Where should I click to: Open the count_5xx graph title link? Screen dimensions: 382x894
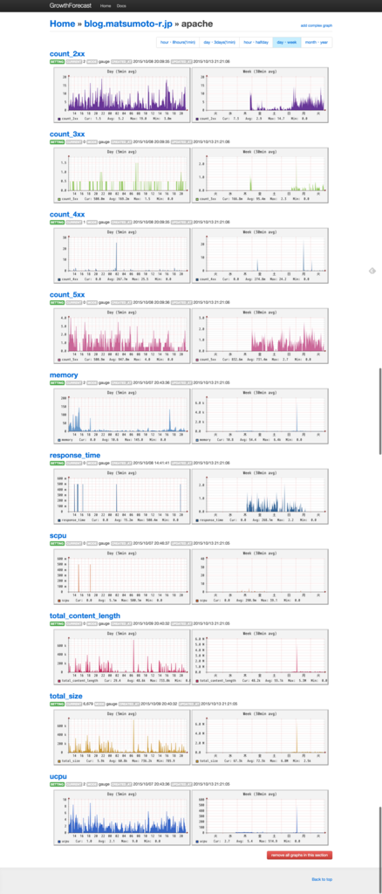[x=67, y=295]
